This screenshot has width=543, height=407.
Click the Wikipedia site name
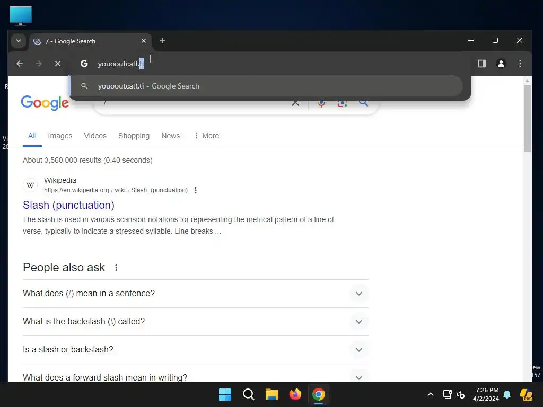[60, 180]
